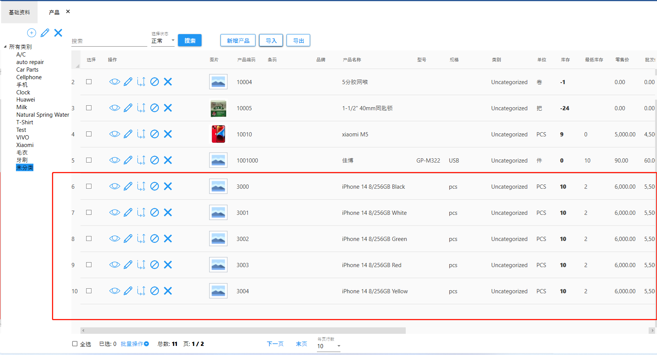657x355 pixels.
Task: Collapse the 所有类别 tree node
Action: click(5, 47)
